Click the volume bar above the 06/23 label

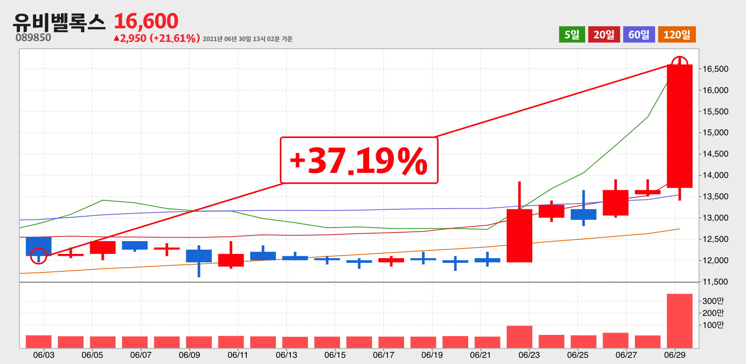(519, 337)
